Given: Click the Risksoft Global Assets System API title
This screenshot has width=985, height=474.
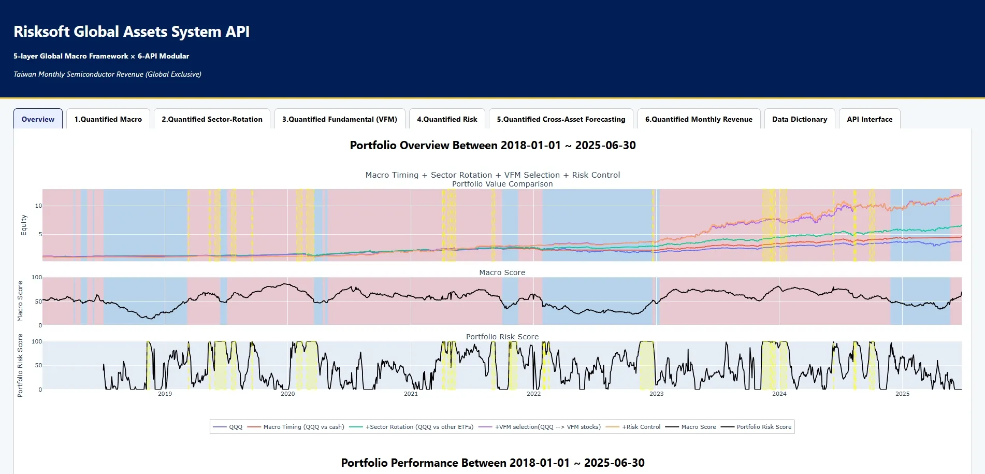Looking at the screenshot, I should tap(132, 32).
